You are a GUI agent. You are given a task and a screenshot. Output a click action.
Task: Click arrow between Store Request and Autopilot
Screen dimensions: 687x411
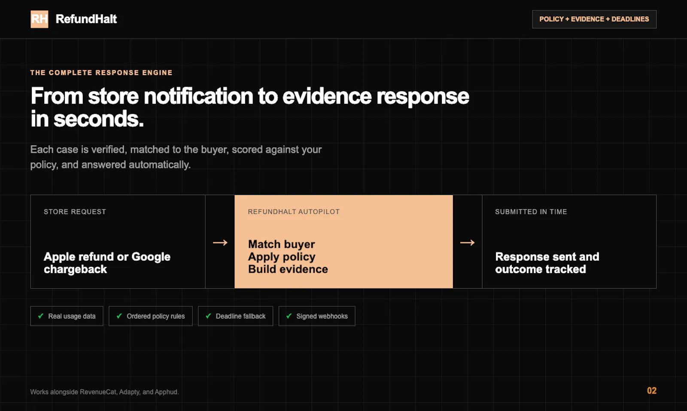tap(220, 243)
